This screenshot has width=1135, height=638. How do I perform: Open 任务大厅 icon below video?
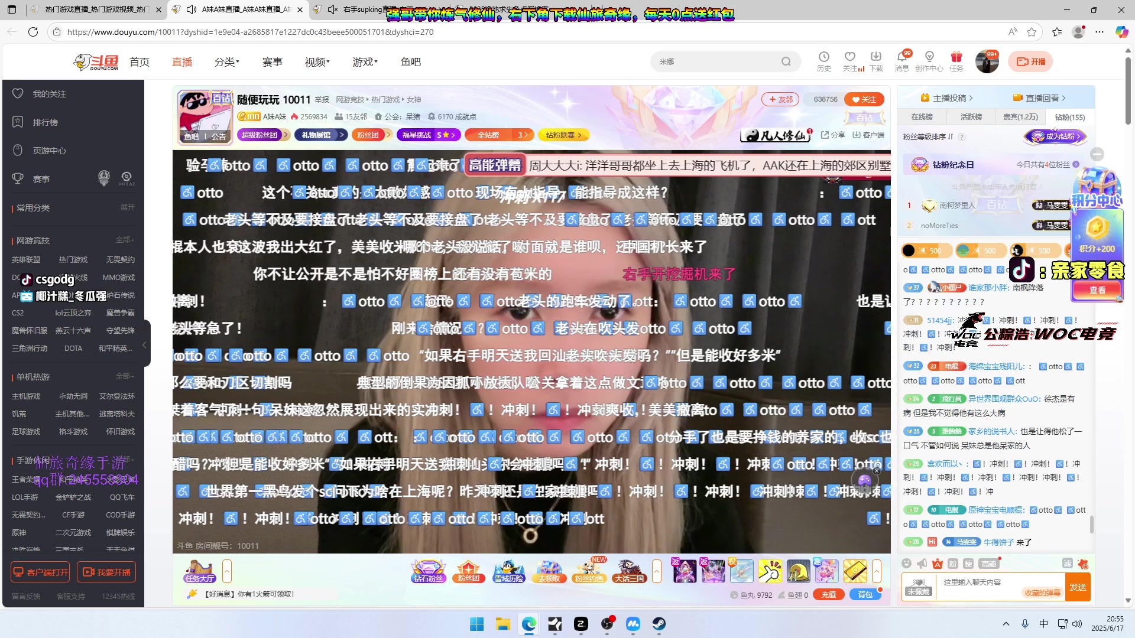[199, 571]
